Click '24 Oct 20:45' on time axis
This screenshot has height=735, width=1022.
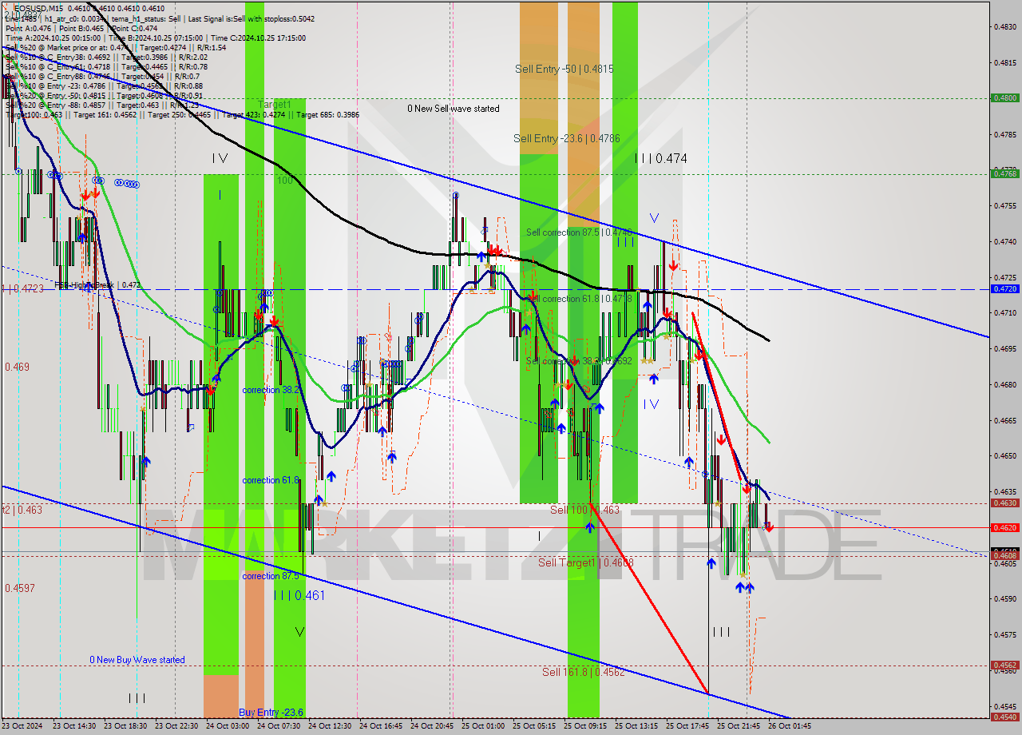click(432, 726)
